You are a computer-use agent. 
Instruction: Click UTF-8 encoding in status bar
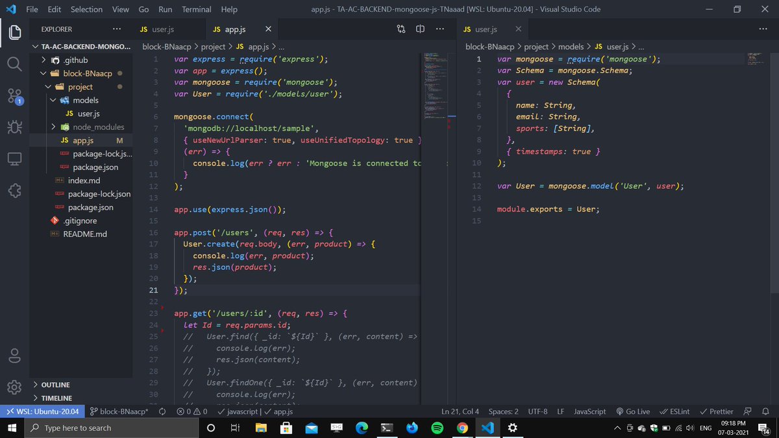pyautogui.click(x=538, y=411)
